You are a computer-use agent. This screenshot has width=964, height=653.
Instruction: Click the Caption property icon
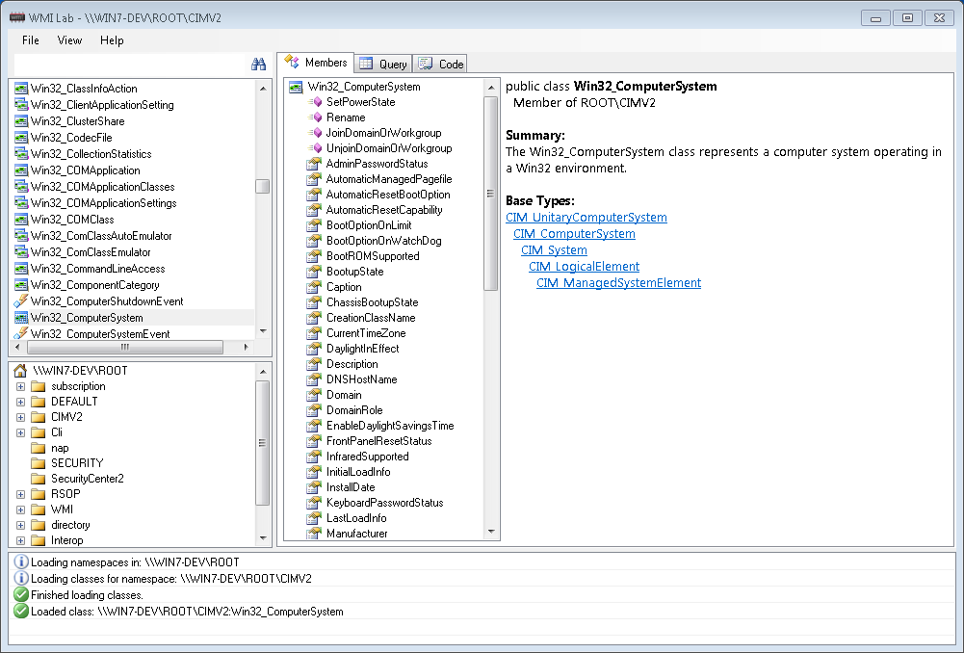pos(314,287)
